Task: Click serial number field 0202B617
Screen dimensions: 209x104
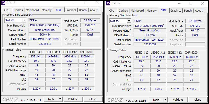Action: point(45,44)
